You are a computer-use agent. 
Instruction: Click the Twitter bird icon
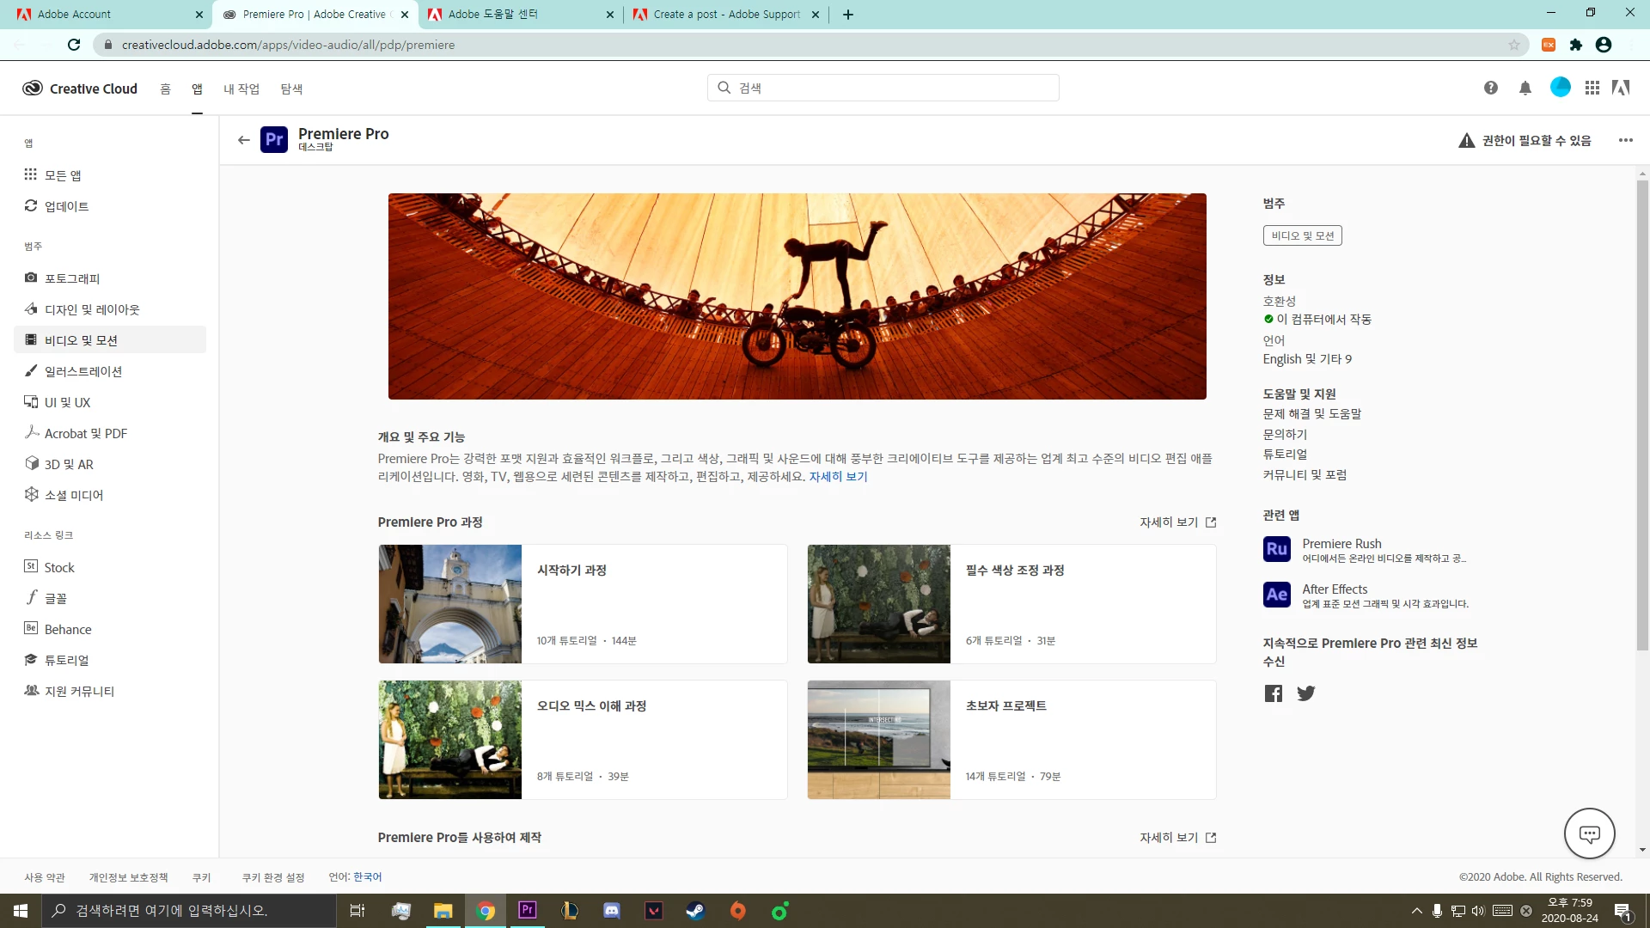(x=1306, y=693)
